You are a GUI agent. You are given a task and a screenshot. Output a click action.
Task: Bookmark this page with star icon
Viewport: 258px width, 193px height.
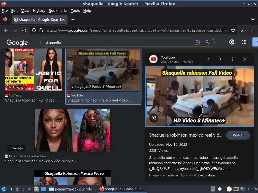pyautogui.click(x=233, y=30)
